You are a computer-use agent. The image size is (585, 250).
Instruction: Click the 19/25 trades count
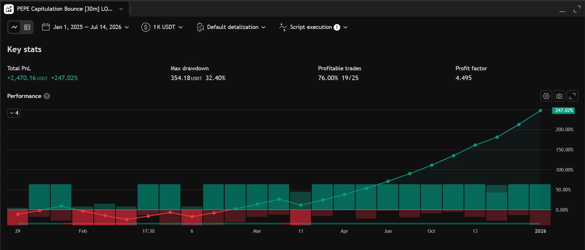350,78
